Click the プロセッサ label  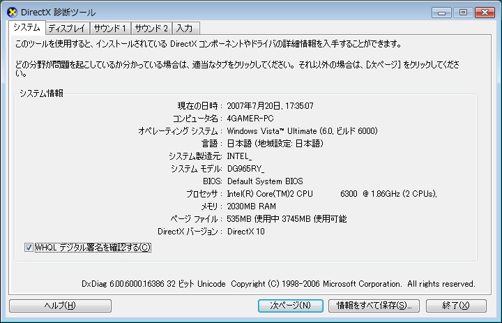click(x=204, y=194)
